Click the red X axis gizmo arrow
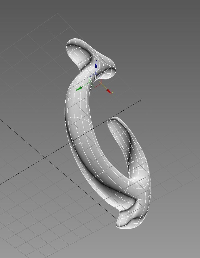The height and width of the screenshot is (258, 200). (109, 91)
